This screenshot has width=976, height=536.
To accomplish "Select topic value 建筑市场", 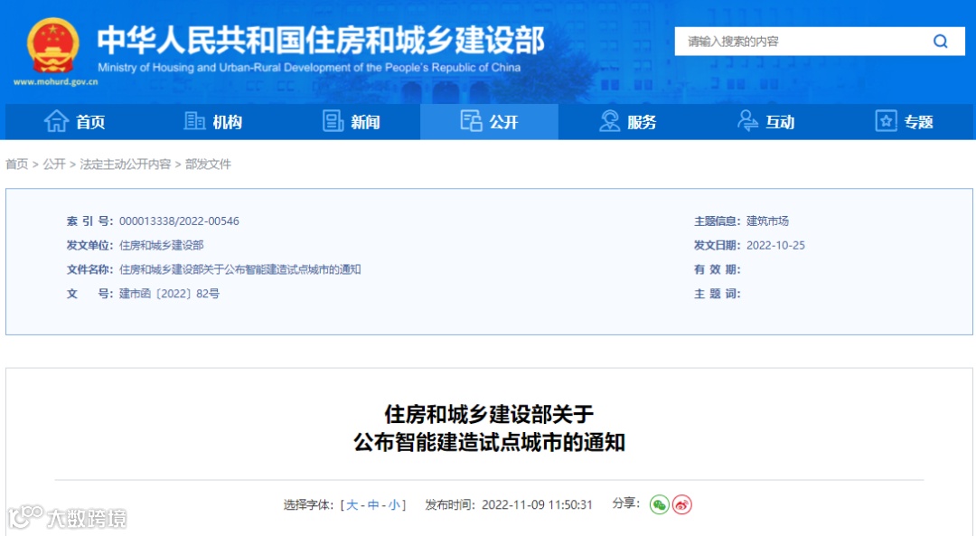I will [767, 221].
